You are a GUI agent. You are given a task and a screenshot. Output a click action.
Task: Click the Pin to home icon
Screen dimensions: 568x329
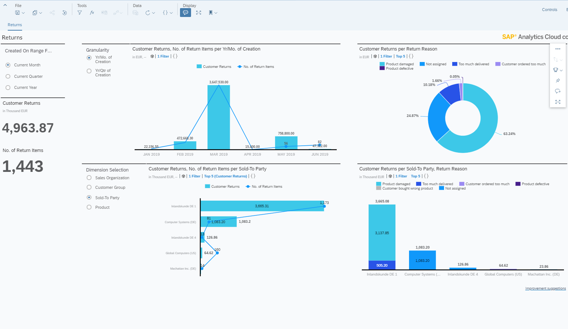tap(558, 80)
